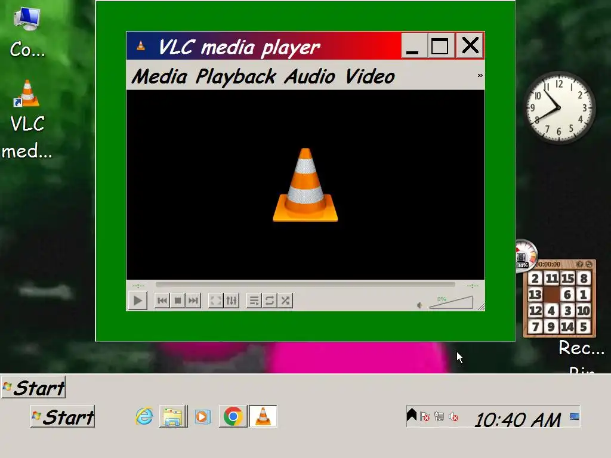Open Google Chrome from the taskbar
The height and width of the screenshot is (458, 611).
233,416
